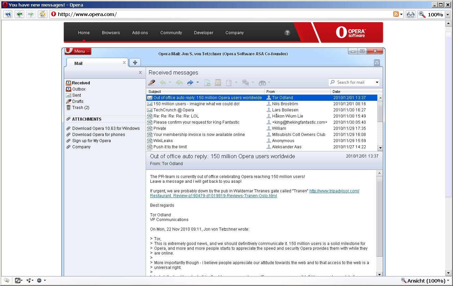
Task: Select the Outbox folder
Action: point(78,89)
